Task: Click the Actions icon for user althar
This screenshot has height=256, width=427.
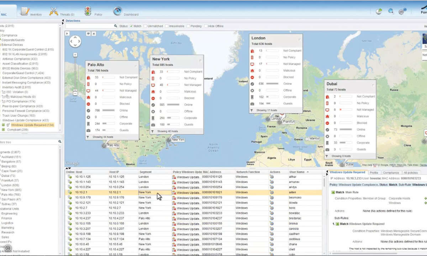Action: pos(272,176)
